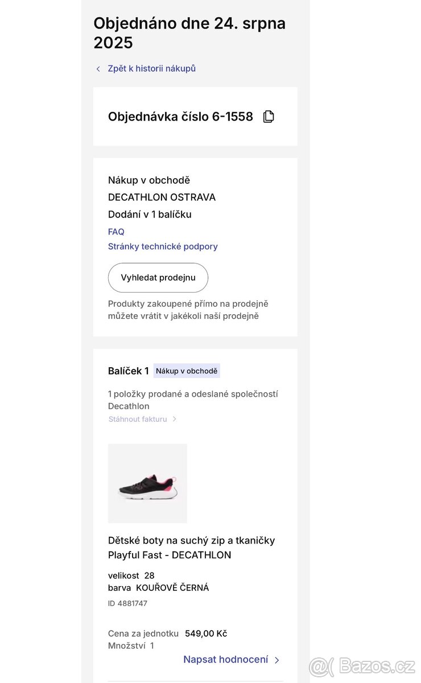The height and width of the screenshot is (683, 421).
Task: Click the 549,00 Kč unit price
Action: tap(206, 633)
